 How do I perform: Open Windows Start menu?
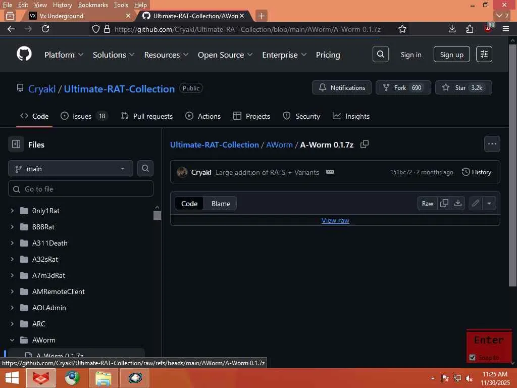coord(12,378)
